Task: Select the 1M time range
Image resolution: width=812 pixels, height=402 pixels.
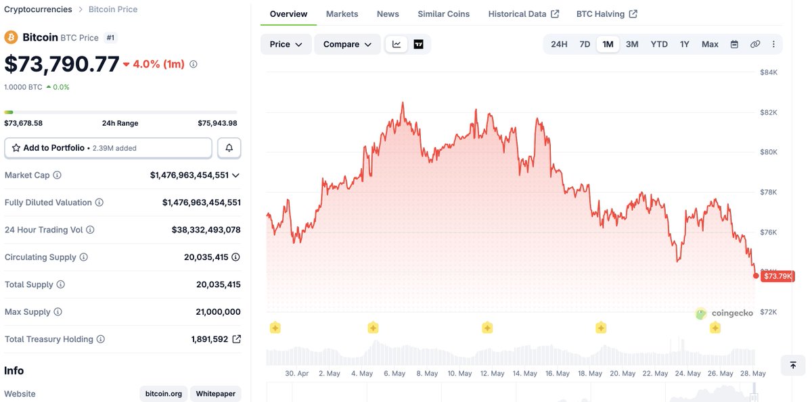Action: tap(608, 44)
